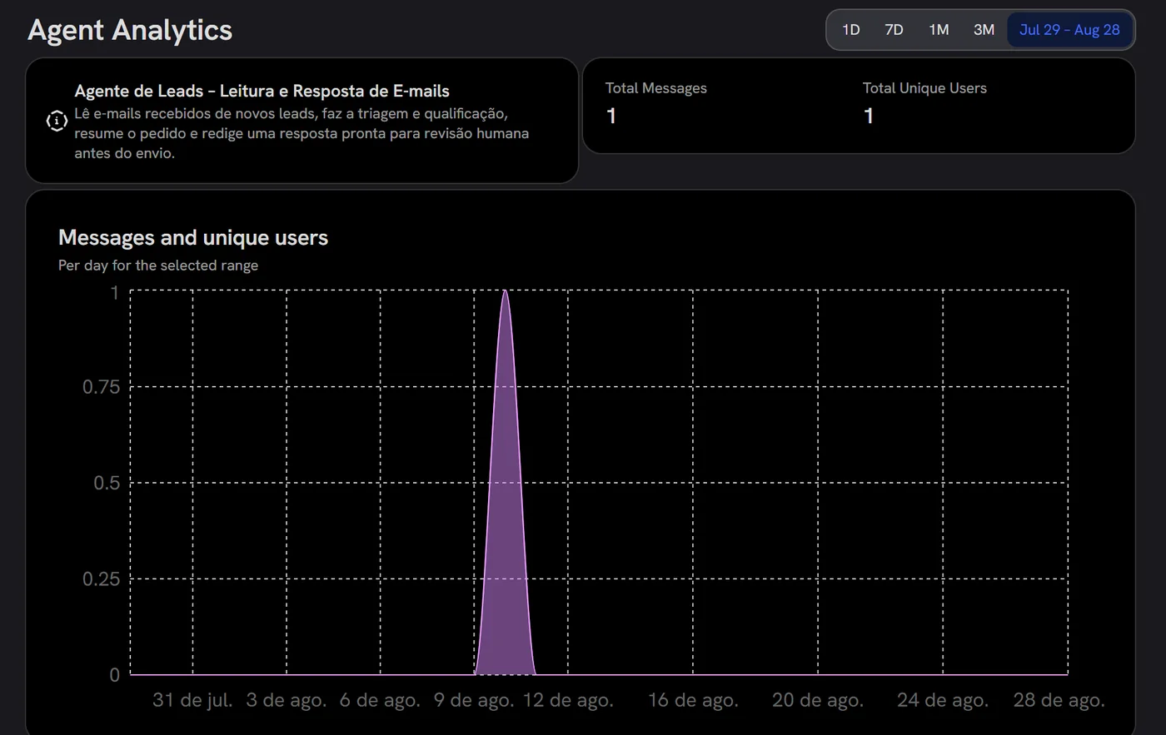Image resolution: width=1166 pixels, height=735 pixels.
Task: Click the Total Messages label
Action: 655,88
